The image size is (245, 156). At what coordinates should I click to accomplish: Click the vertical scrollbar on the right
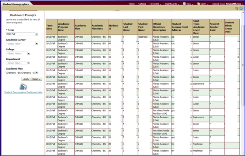tap(243, 65)
